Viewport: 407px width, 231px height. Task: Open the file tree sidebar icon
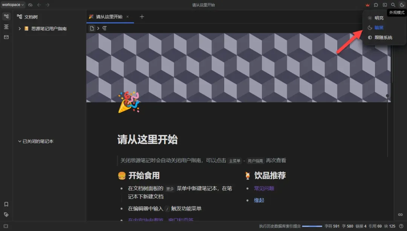tap(6, 17)
